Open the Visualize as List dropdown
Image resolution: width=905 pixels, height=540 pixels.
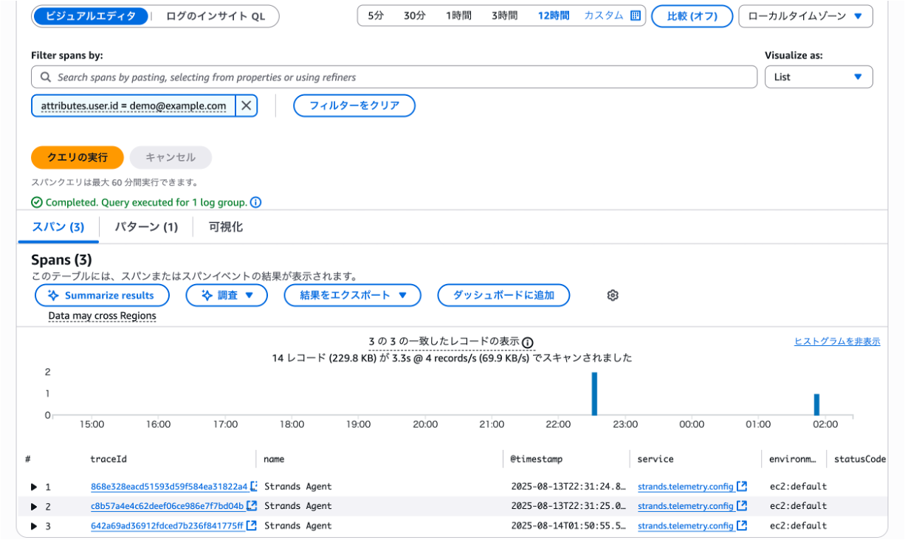point(819,77)
